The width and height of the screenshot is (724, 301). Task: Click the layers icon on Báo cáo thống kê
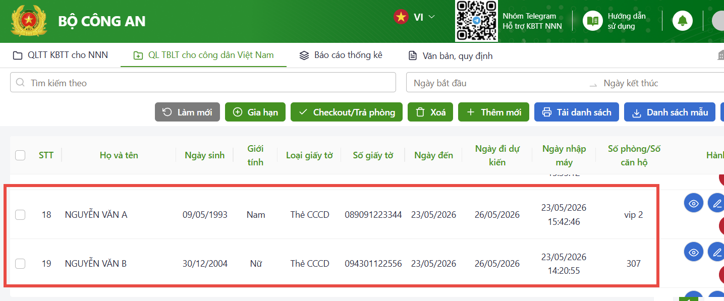[304, 55]
